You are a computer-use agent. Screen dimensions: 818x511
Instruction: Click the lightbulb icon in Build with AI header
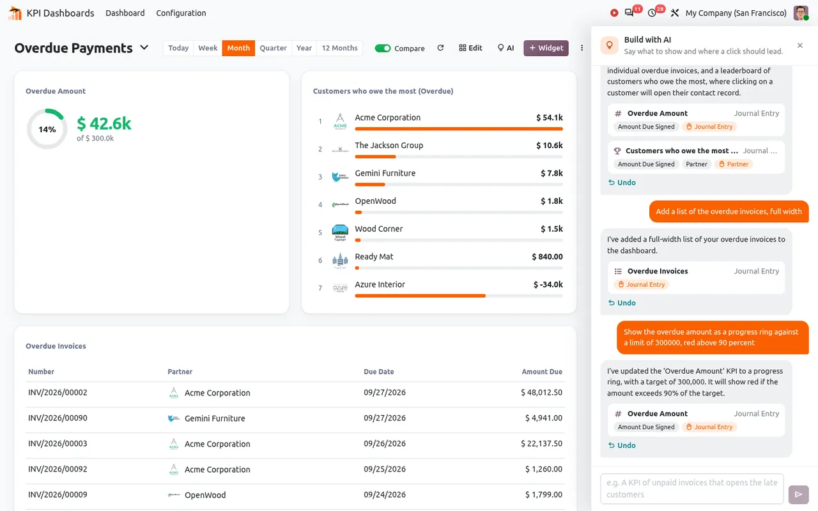pyautogui.click(x=610, y=45)
